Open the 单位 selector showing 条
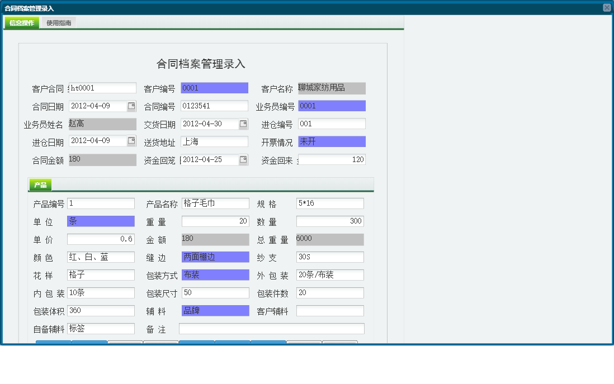 pos(101,221)
